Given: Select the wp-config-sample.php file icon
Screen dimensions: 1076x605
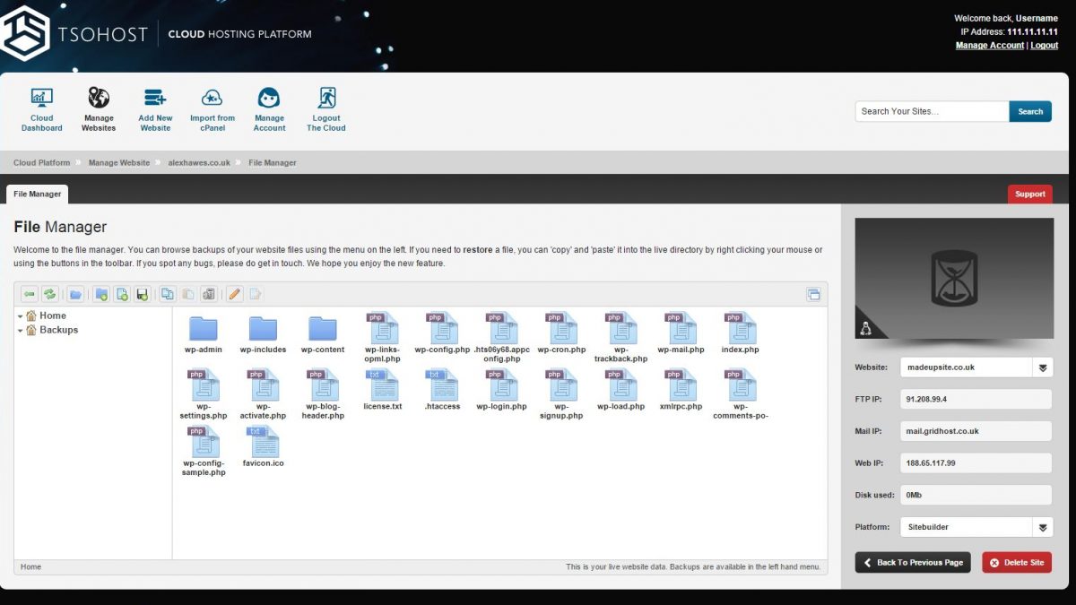Looking at the screenshot, I should (x=204, y=442).
